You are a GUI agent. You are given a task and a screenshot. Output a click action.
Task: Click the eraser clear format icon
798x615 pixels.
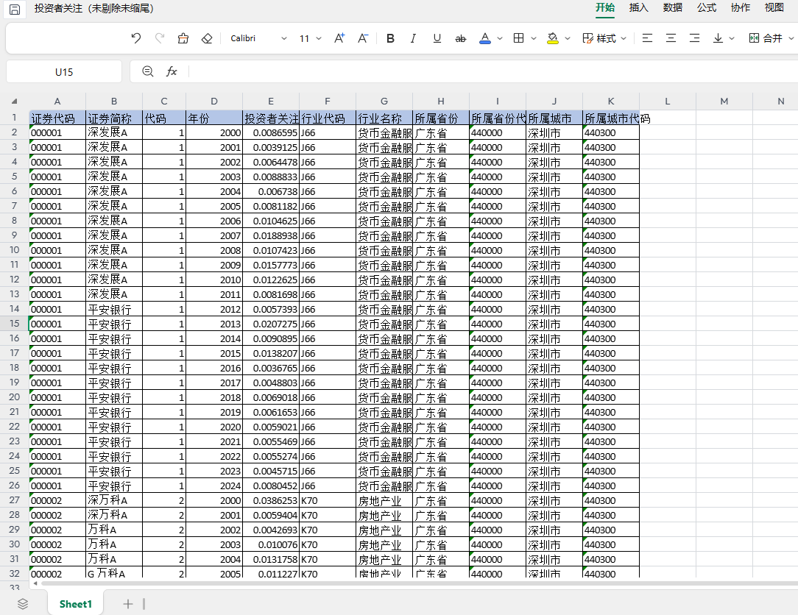pos(207,38)
